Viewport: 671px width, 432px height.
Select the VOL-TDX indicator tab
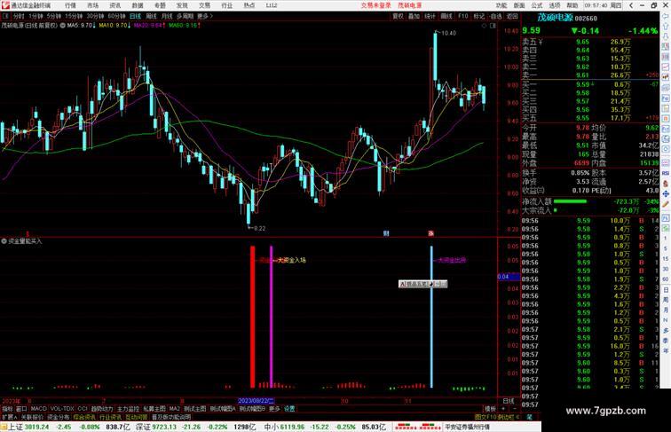click(x=62, y=409)
